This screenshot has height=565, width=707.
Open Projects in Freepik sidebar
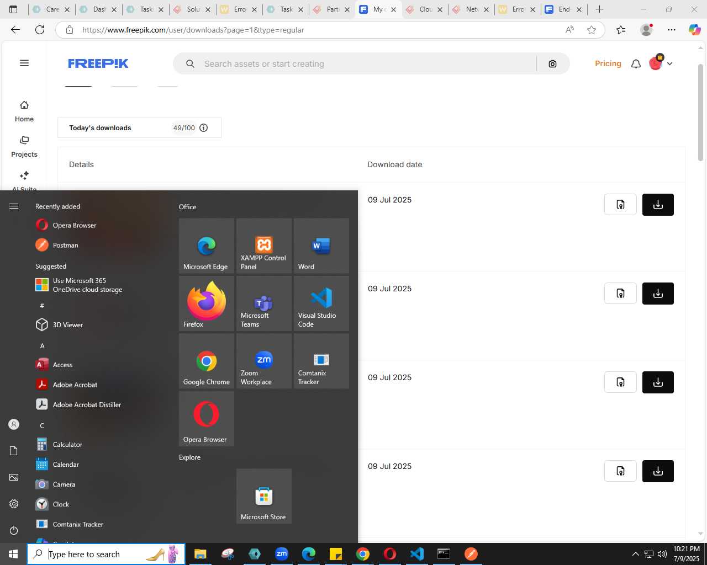coord(24,147)
